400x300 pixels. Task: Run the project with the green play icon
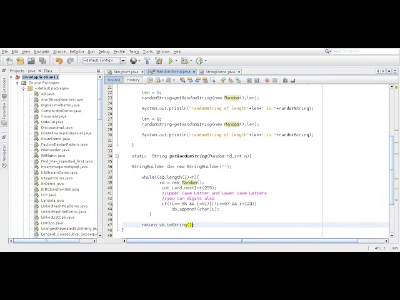[171, 61]
